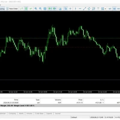The height and width of the screenshot is (120, 120).
Task: Open the shapes objects dropdown arrow
Action: (x=105, y=9)
